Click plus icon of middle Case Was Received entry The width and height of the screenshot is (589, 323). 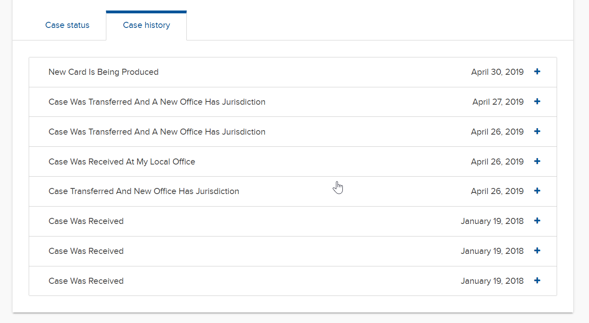point(537,251)
